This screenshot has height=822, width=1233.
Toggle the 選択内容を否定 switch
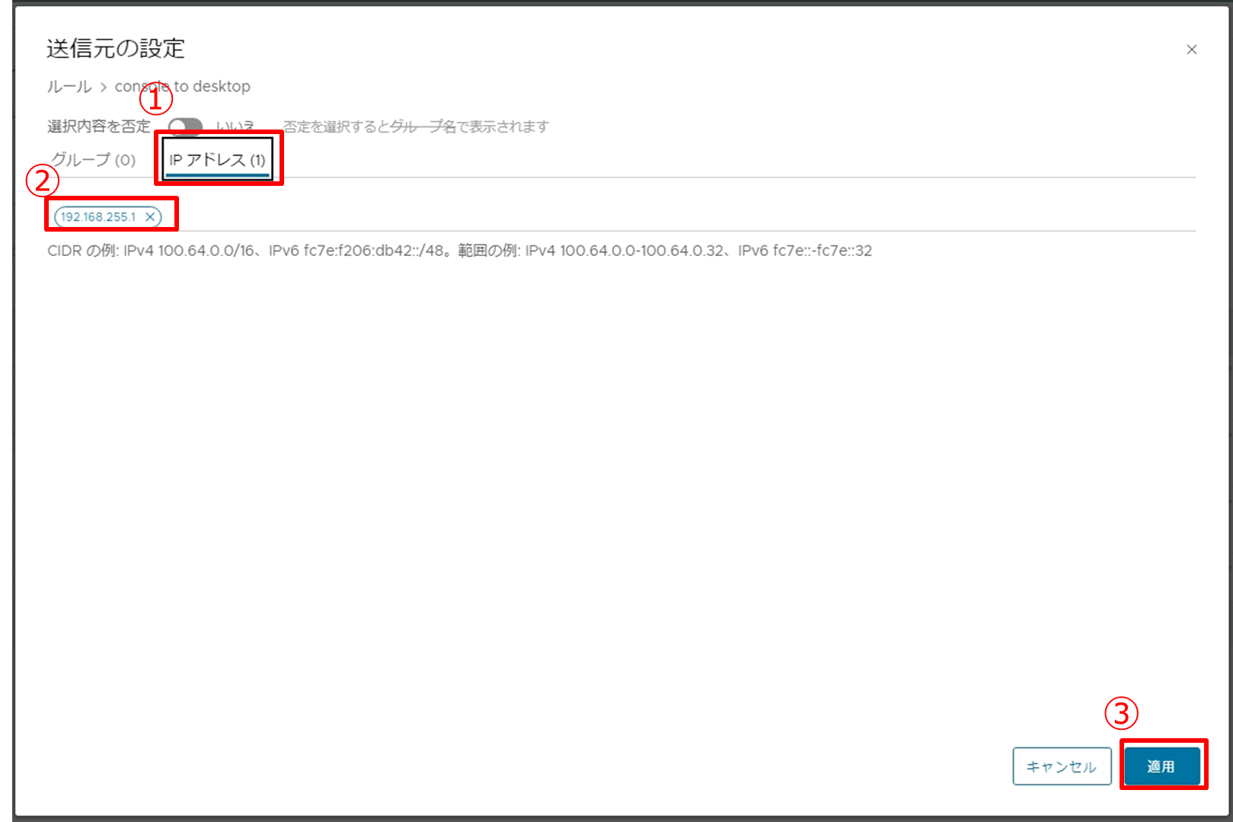click(x=185, y=126)
